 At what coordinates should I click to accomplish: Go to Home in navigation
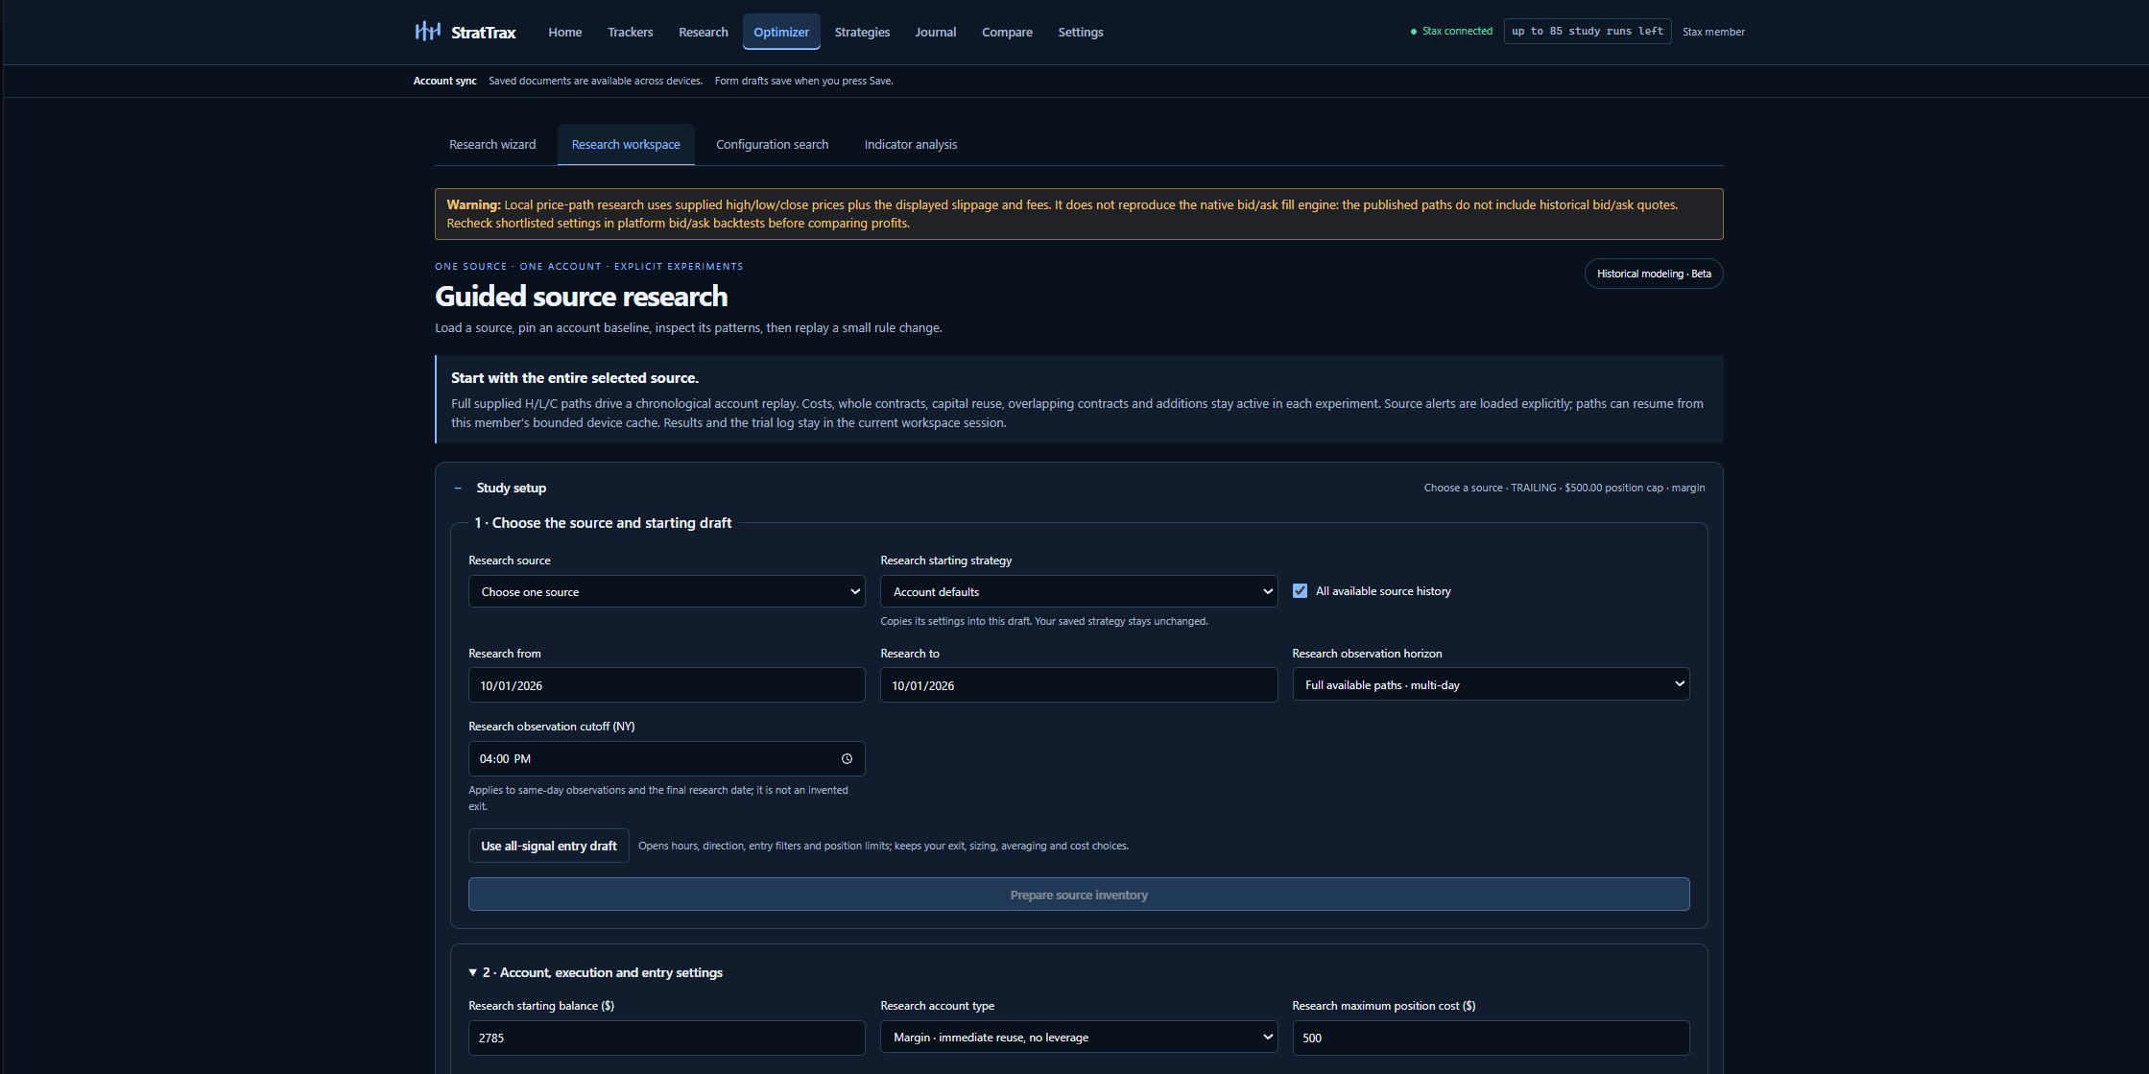pyautogui.click(x=564, y=32)
